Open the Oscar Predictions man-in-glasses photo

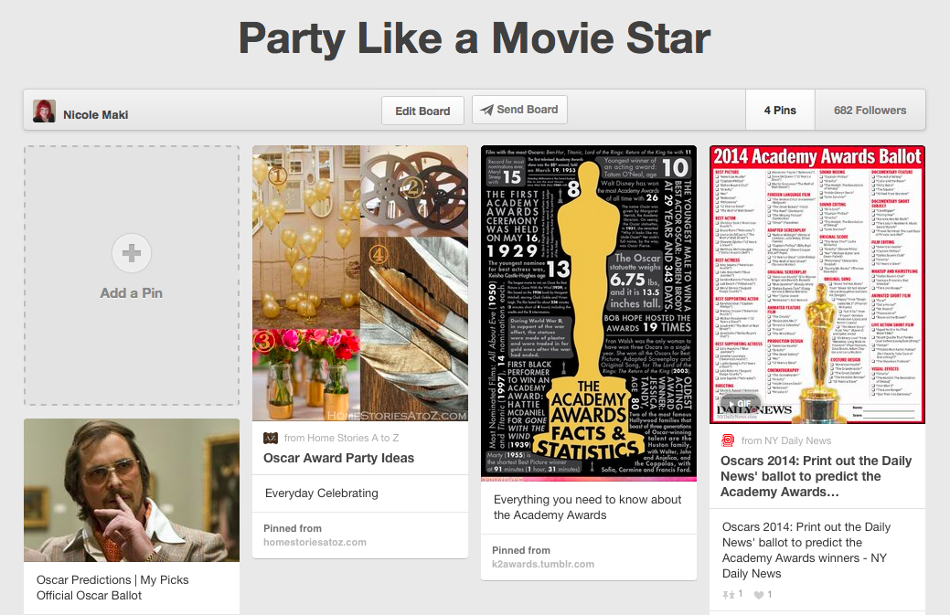pyautogui.click(x=132, y=491)
